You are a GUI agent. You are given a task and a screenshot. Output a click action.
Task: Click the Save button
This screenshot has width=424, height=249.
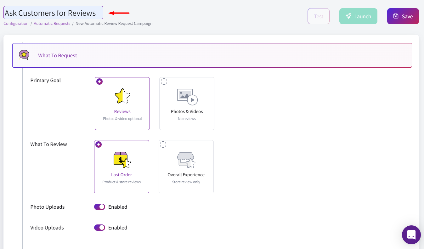click(x=403, y=16)
